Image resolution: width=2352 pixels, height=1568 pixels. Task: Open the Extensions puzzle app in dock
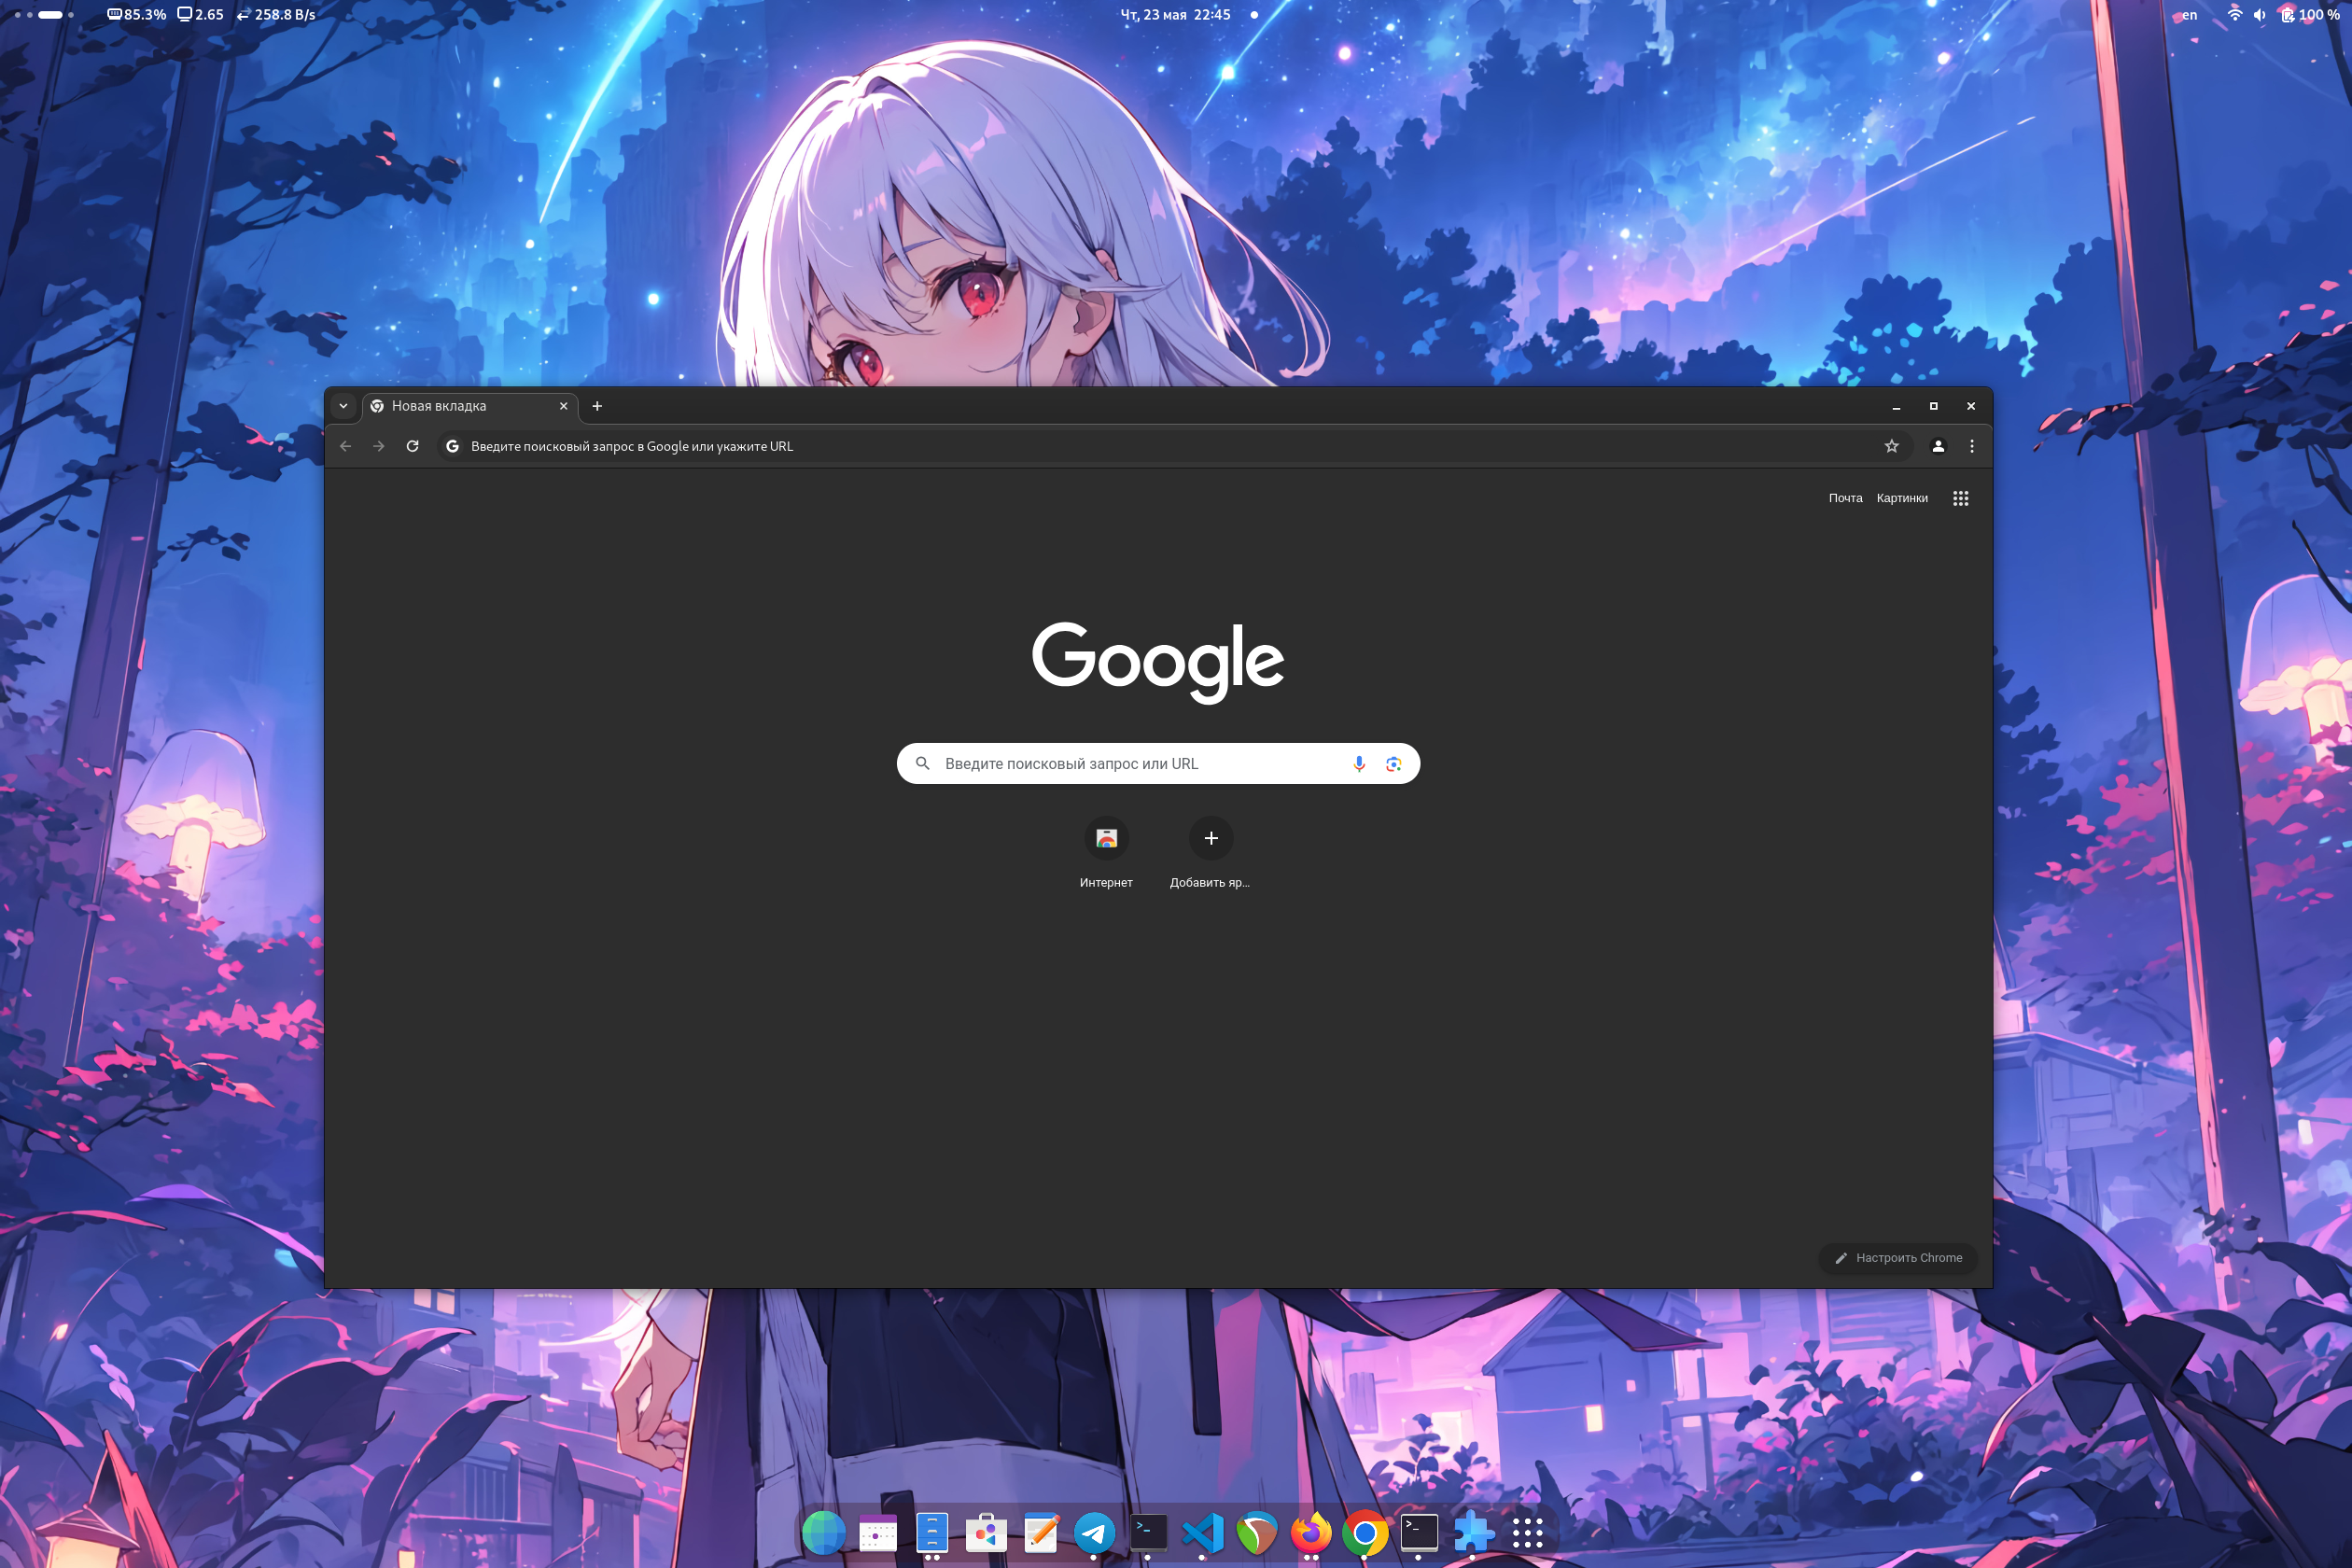coord(1473,1532)
